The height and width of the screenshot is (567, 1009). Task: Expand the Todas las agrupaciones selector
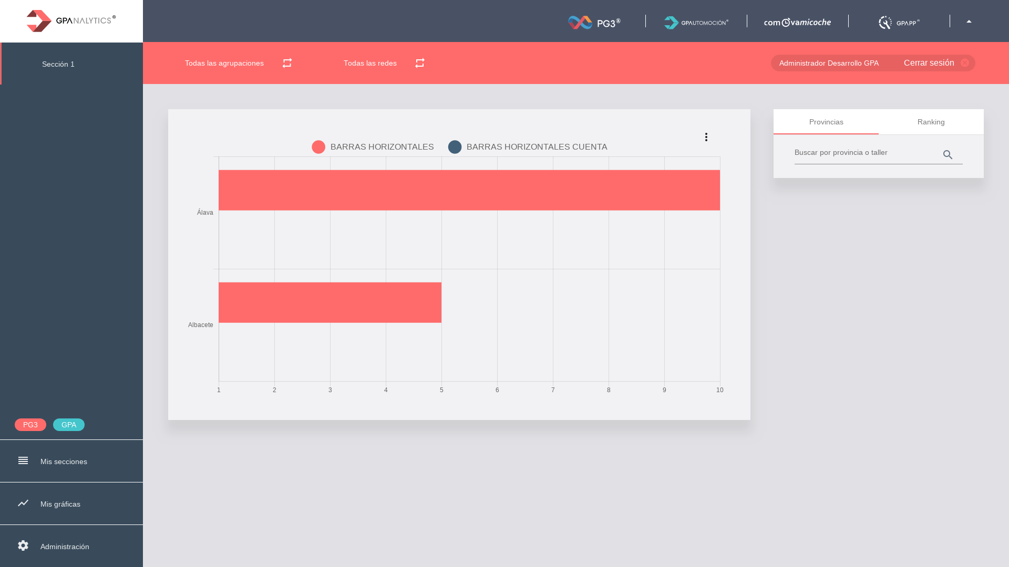[x=224, y=63]
